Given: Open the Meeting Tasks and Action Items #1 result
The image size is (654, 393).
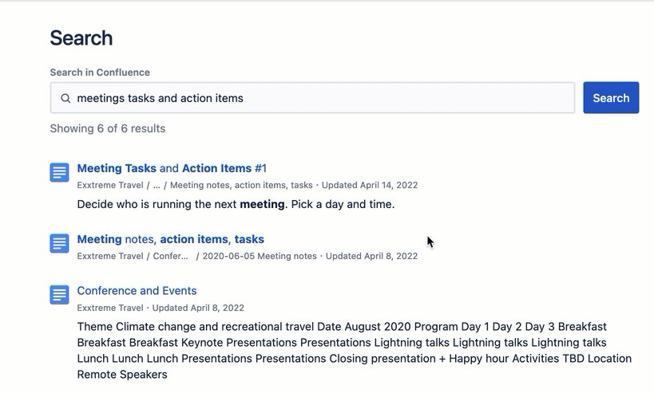Looking at the screenshot, I should point(172,168).
